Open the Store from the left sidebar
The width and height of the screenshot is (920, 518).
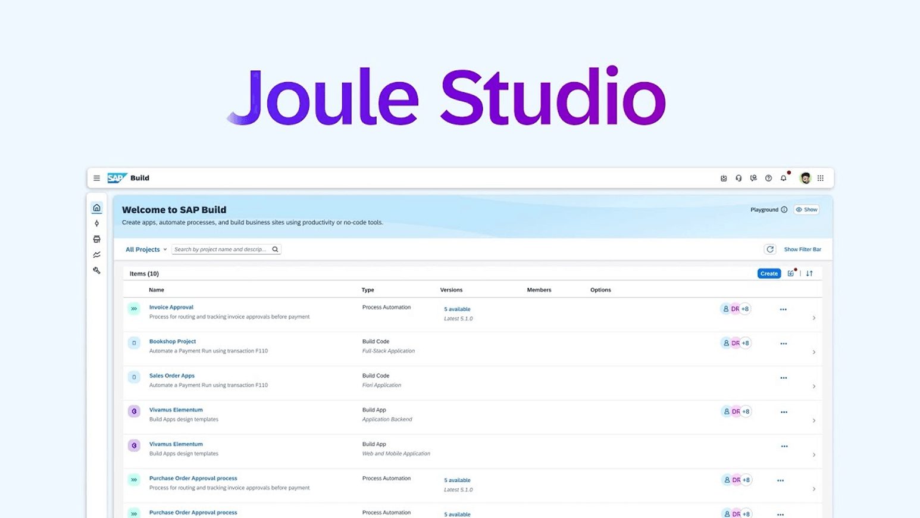[x=96, y=239]
